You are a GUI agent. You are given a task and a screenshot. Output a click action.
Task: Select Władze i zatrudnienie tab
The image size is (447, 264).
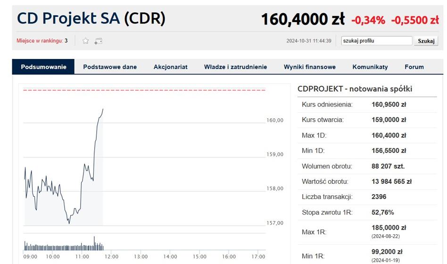click(235, 67)
